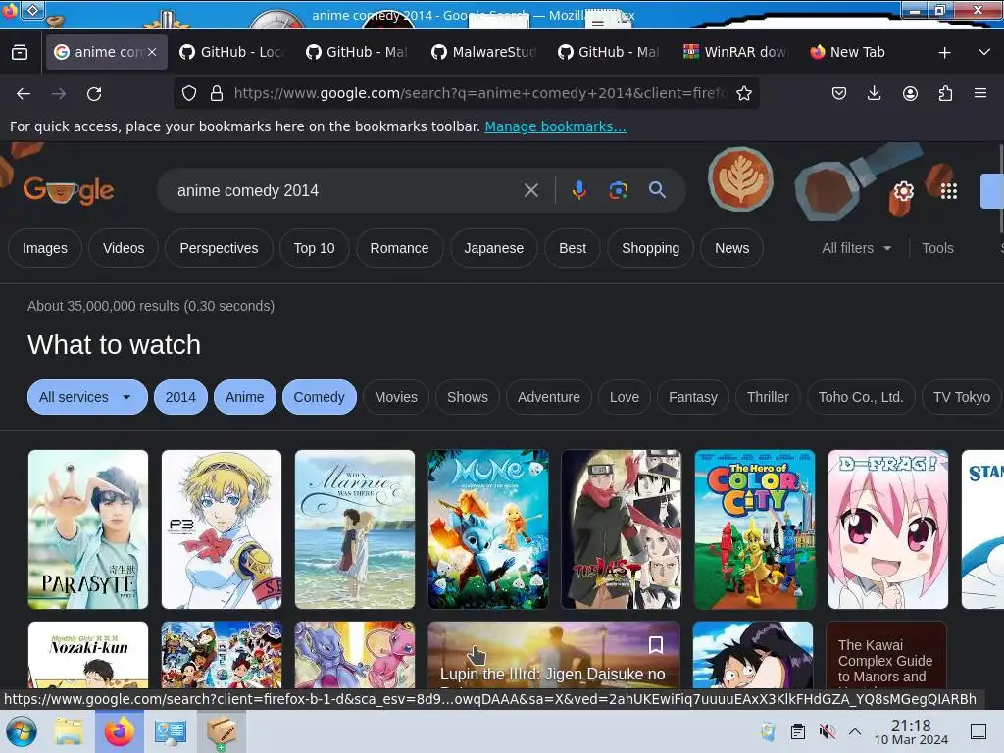
Task: Enable the Thriller filter chip
Action: [x=768, y=397]
